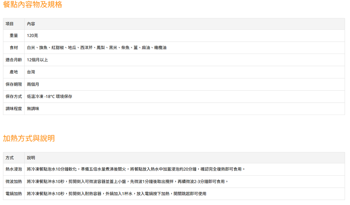Screen dimensions: 350x205
Task: Select the 無調味 value
Action: click(33, 109)
